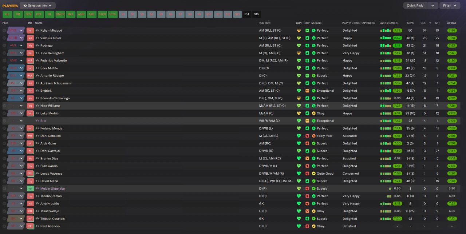
Task: Sort by the GLS column header
Action: [423, 23]
